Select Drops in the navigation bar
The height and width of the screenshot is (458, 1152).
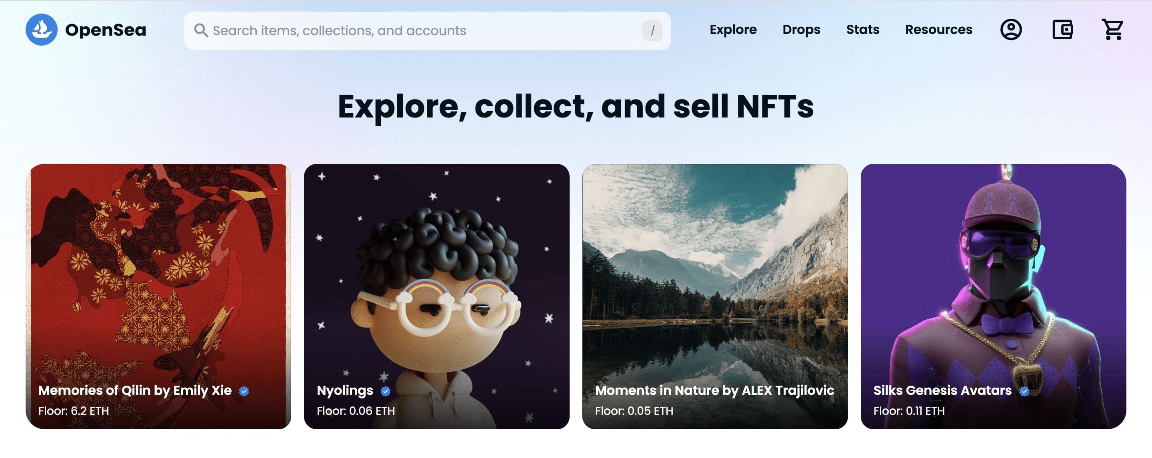point(801,30)
